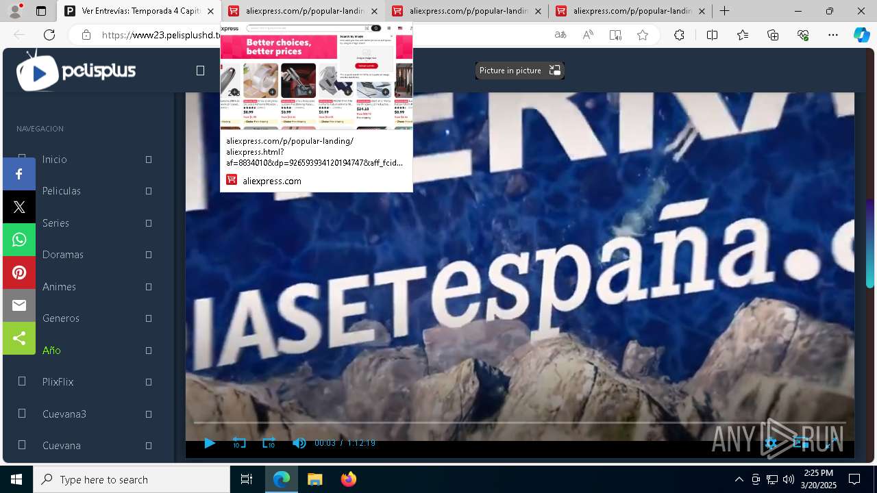Play the video with the play button
The image size is (877, 493).
[210, 443]
